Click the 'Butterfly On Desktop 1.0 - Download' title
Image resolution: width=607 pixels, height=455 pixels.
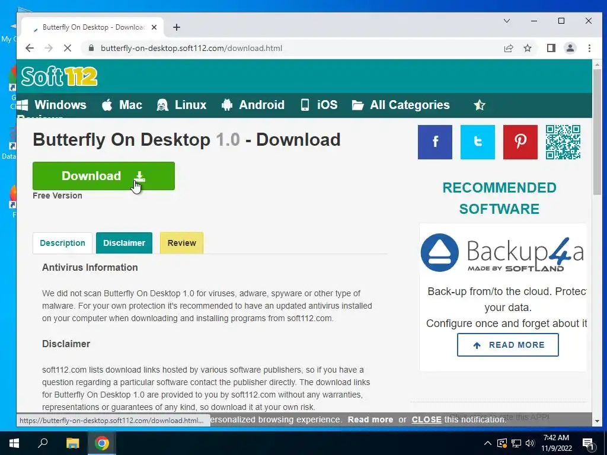tap(187, 140)
